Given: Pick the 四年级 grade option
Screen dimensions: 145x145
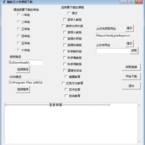Looking at the screenshot, I should pos(19,36).
